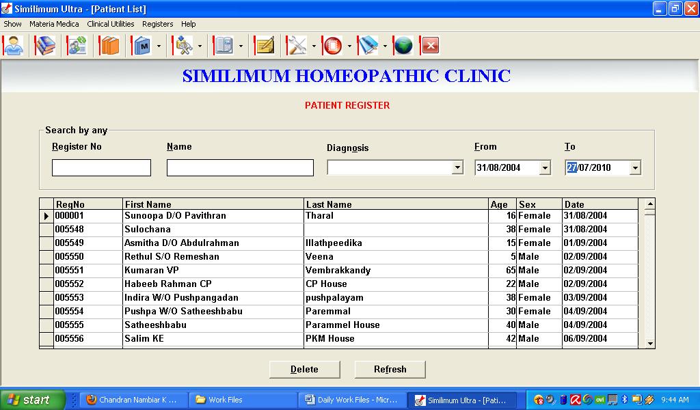The image size is (700, 410).
Task: Click the Register No input field
Action: coord(101,168)
